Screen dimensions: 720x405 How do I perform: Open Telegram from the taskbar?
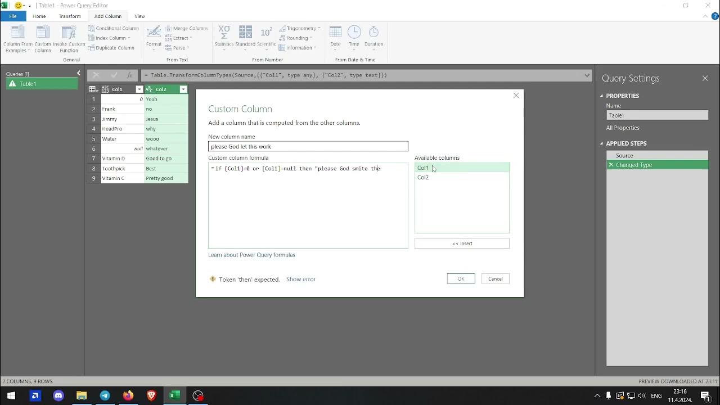click(105, 396)
